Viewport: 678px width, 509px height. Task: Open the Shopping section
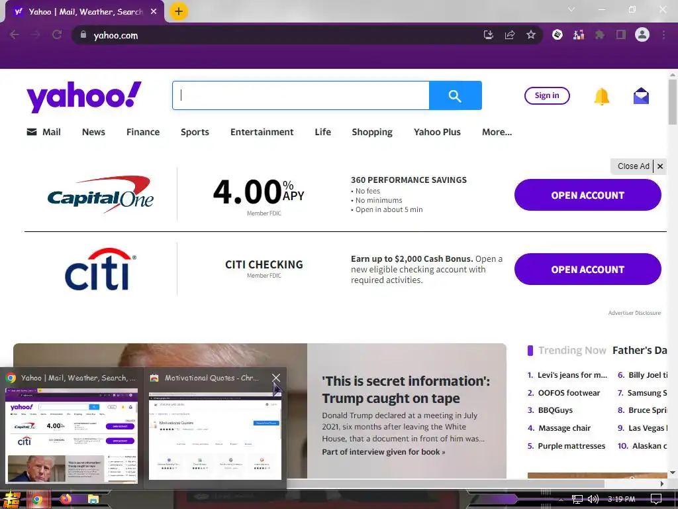pyautogui.click(x=372, y=132)
